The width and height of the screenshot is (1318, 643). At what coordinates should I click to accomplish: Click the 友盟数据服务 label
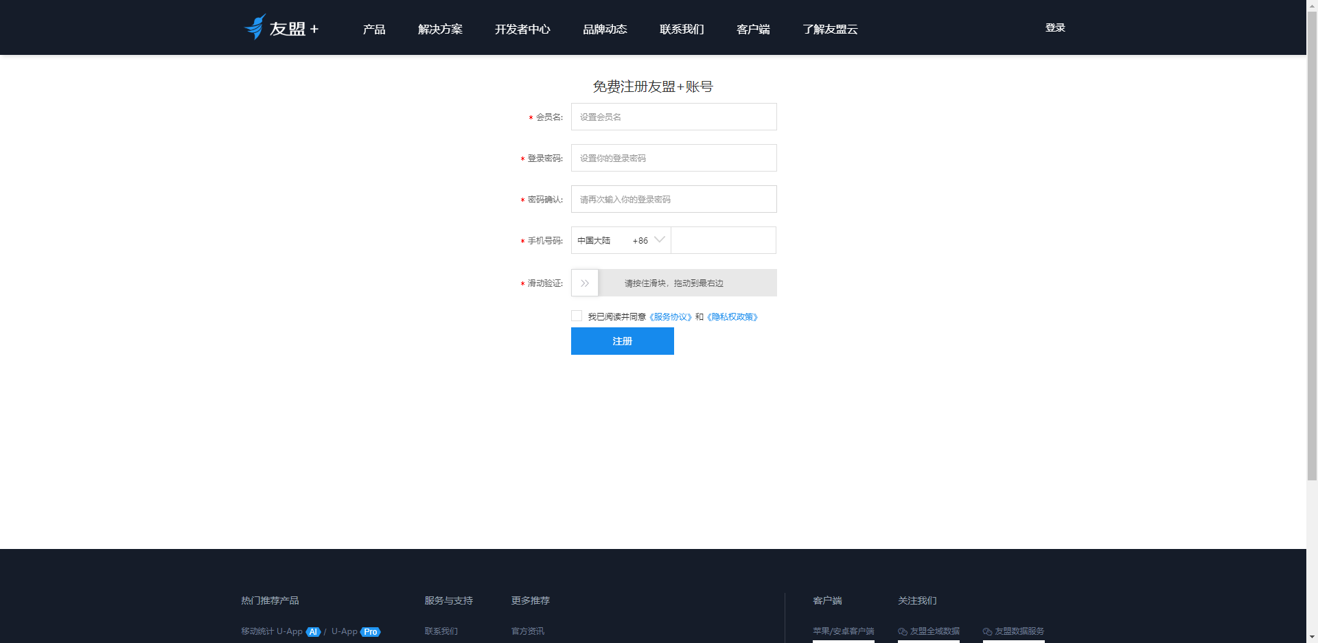coord(1020,631)
